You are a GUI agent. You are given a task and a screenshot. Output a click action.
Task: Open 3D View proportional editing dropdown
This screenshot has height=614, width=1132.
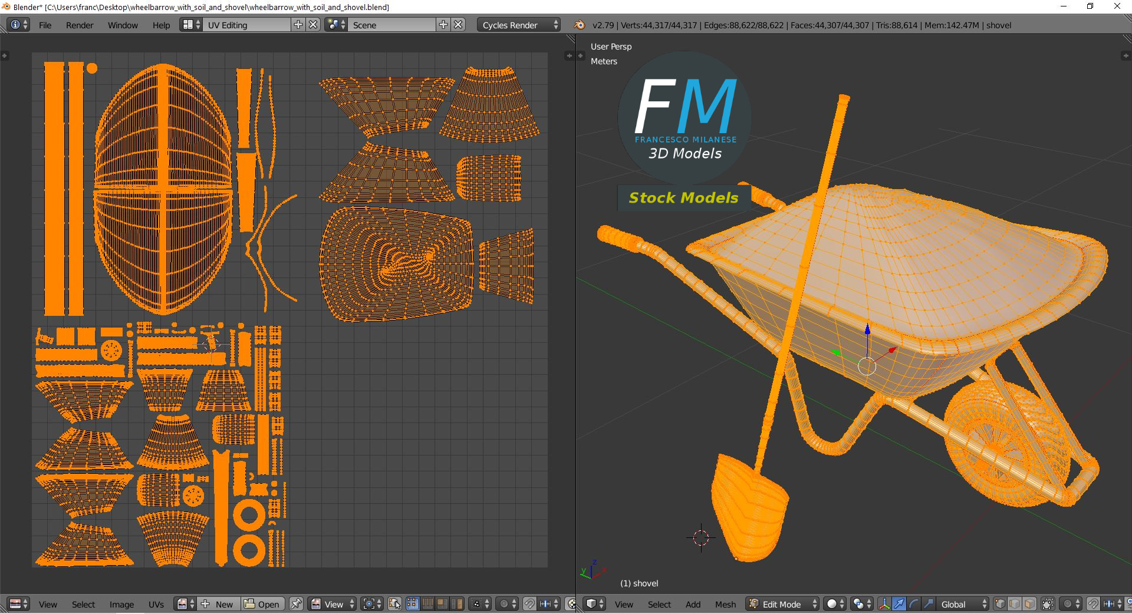1071,604
